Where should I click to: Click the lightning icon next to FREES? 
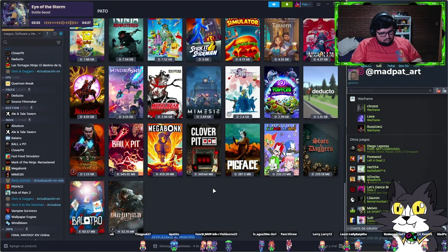tap(29, 90)
